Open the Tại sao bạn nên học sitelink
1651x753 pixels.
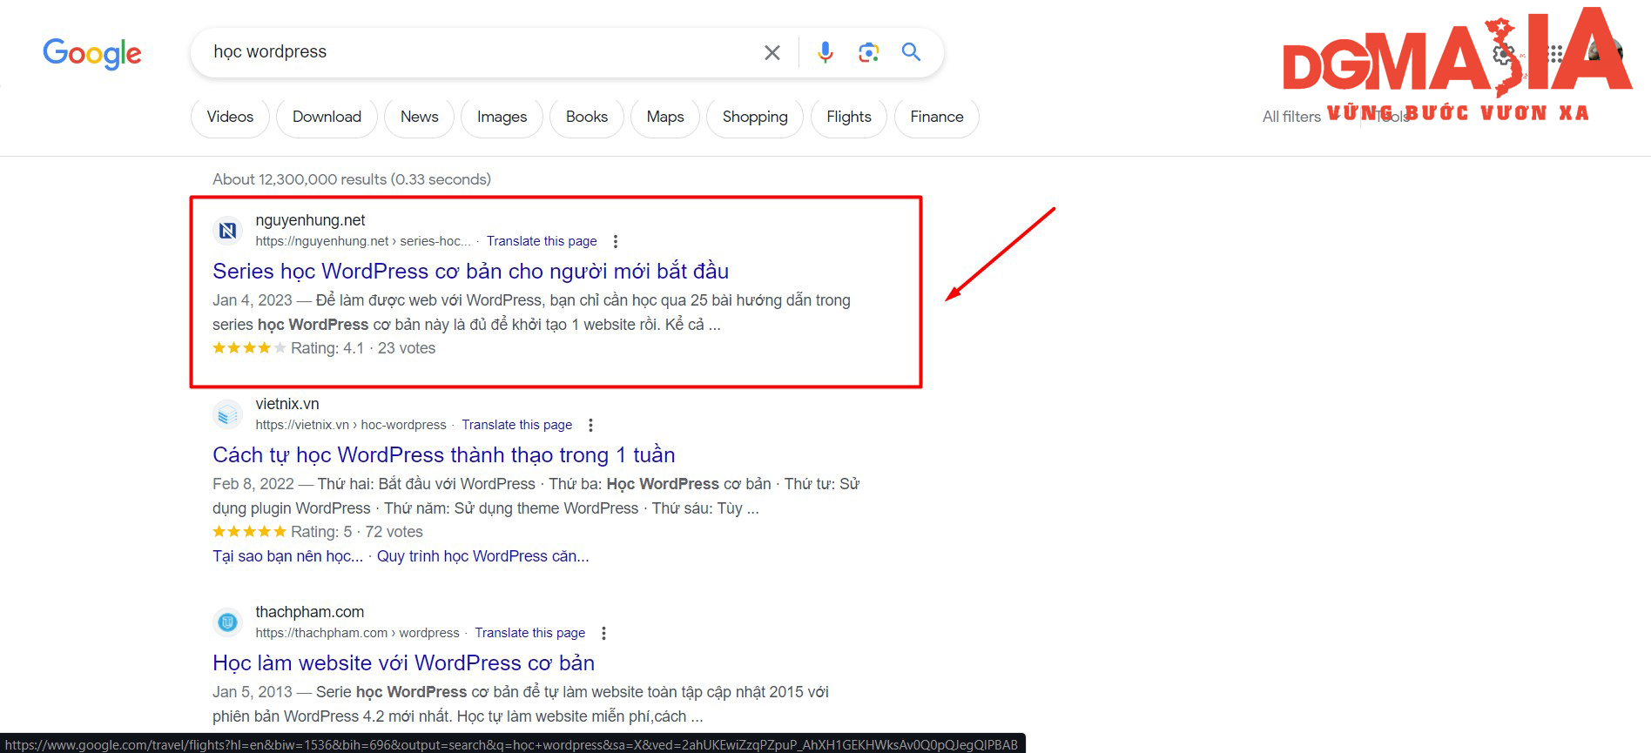coord(288,556)
